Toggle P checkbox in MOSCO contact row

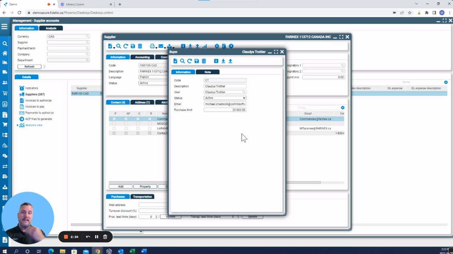point(114,124)
